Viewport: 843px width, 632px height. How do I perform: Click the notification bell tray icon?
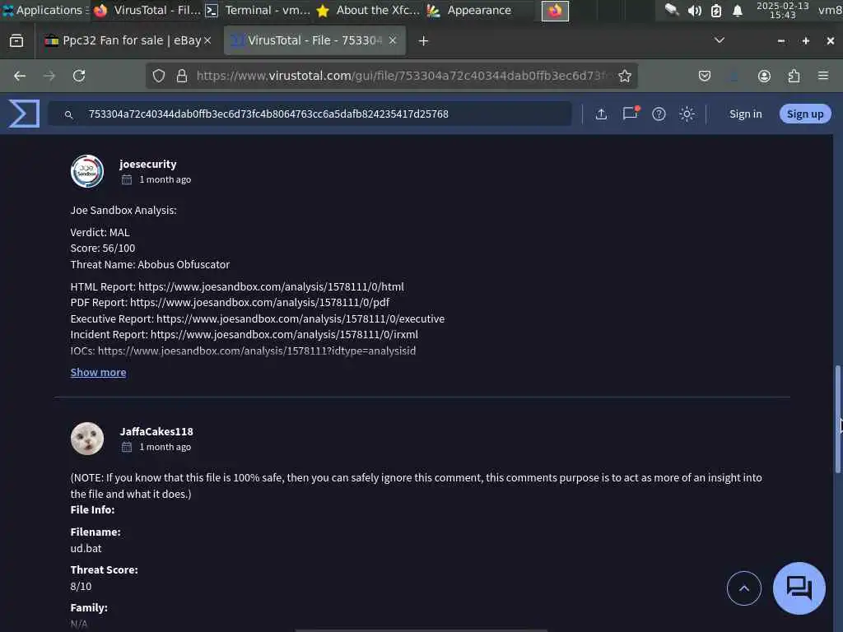[x=738, y=10]
